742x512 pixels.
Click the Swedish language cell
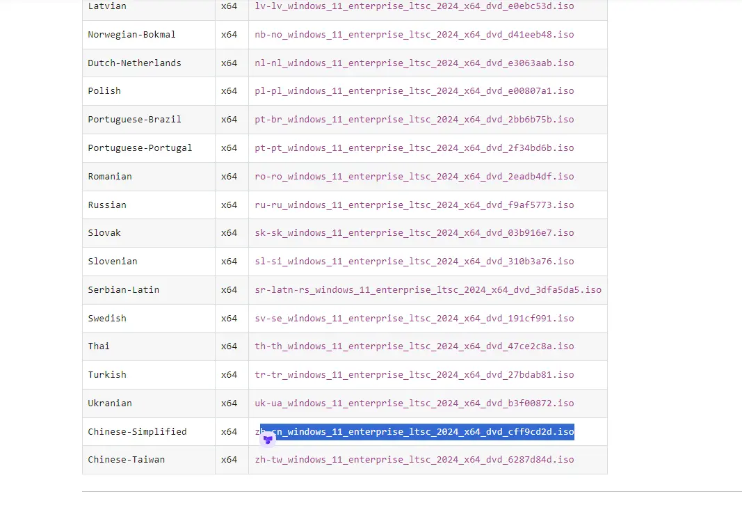tap(149, 318)
